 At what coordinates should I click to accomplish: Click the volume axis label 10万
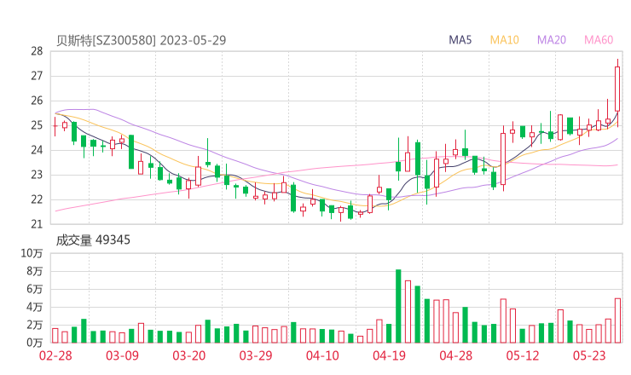click(x=32, y=253)
